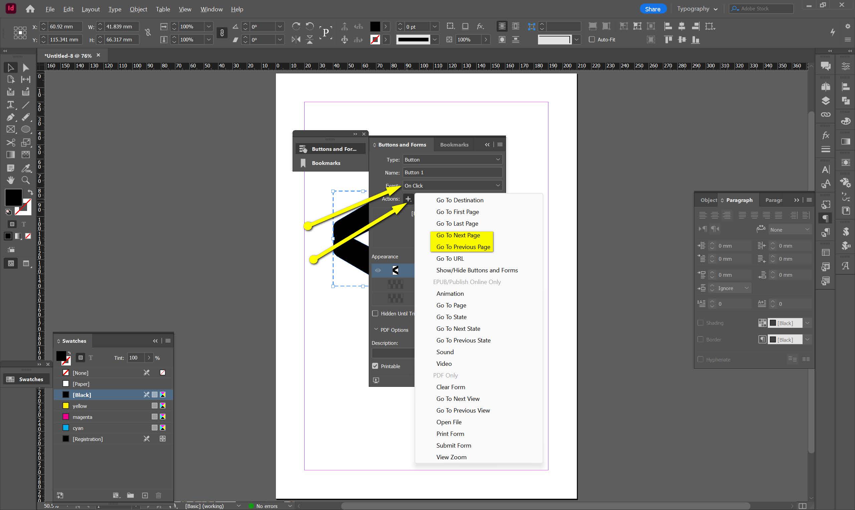Choose the Zoom tool magnifier
The image size is (855, 510).
25,180
